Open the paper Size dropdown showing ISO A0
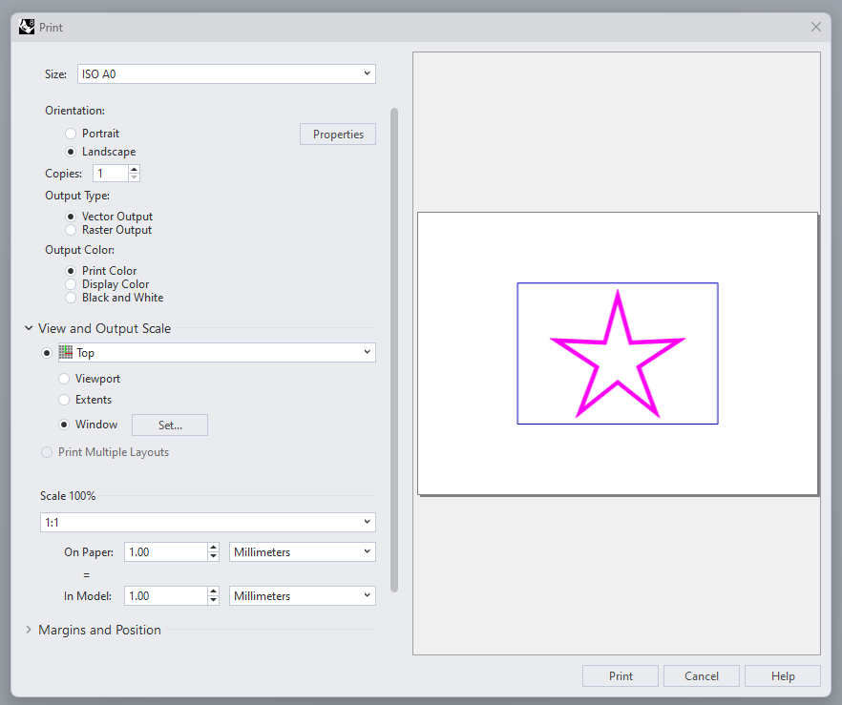842x705 pixels. coord(225,73)
